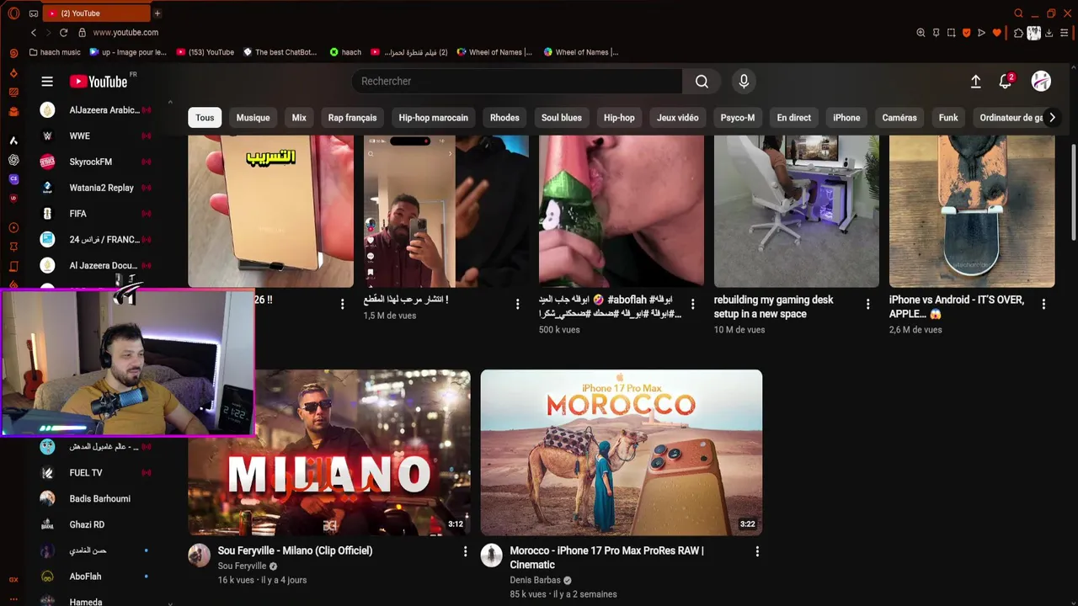Open options for Morocco iPhone 17 video
1078x606 pixels.
(756, 551)
